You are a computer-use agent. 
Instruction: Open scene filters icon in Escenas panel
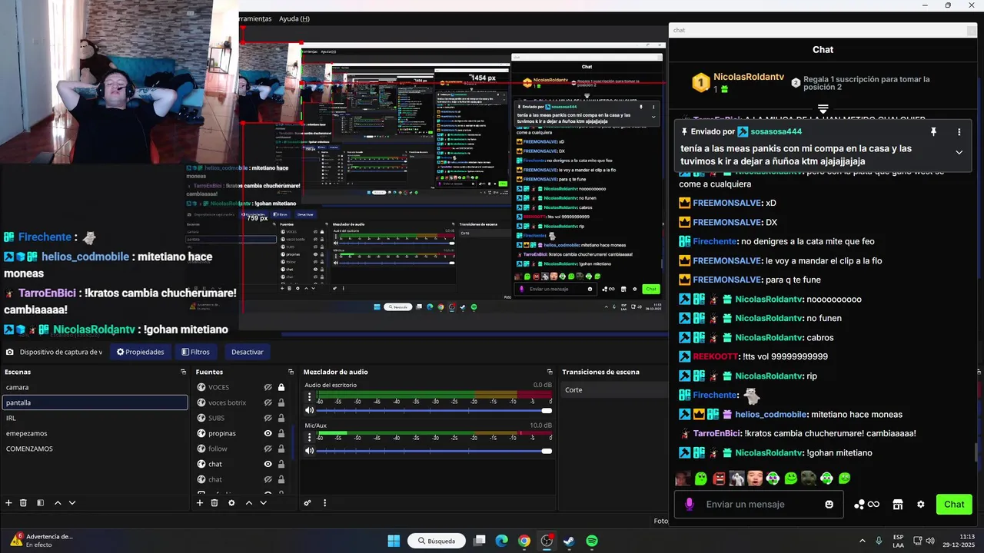[x=40, y=502]
